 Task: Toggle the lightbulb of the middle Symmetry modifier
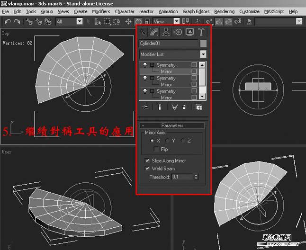145,78
